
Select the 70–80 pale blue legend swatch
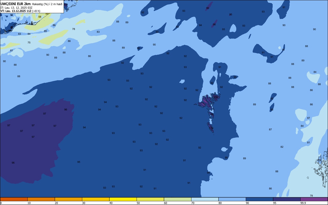205,199
